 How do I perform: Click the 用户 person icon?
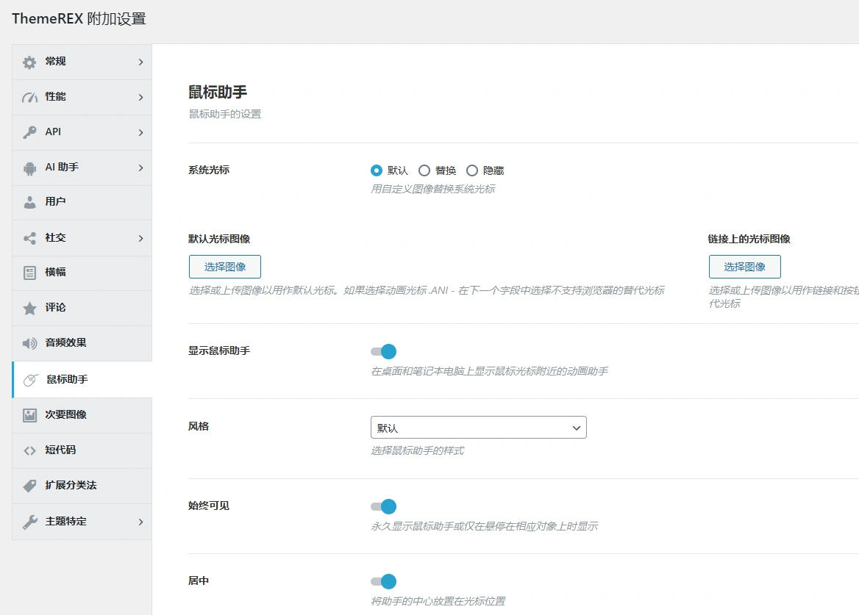[29, 203]
